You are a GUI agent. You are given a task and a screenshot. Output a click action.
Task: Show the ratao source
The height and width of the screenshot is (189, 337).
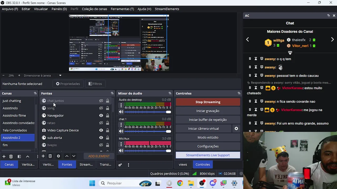(101, 123)
